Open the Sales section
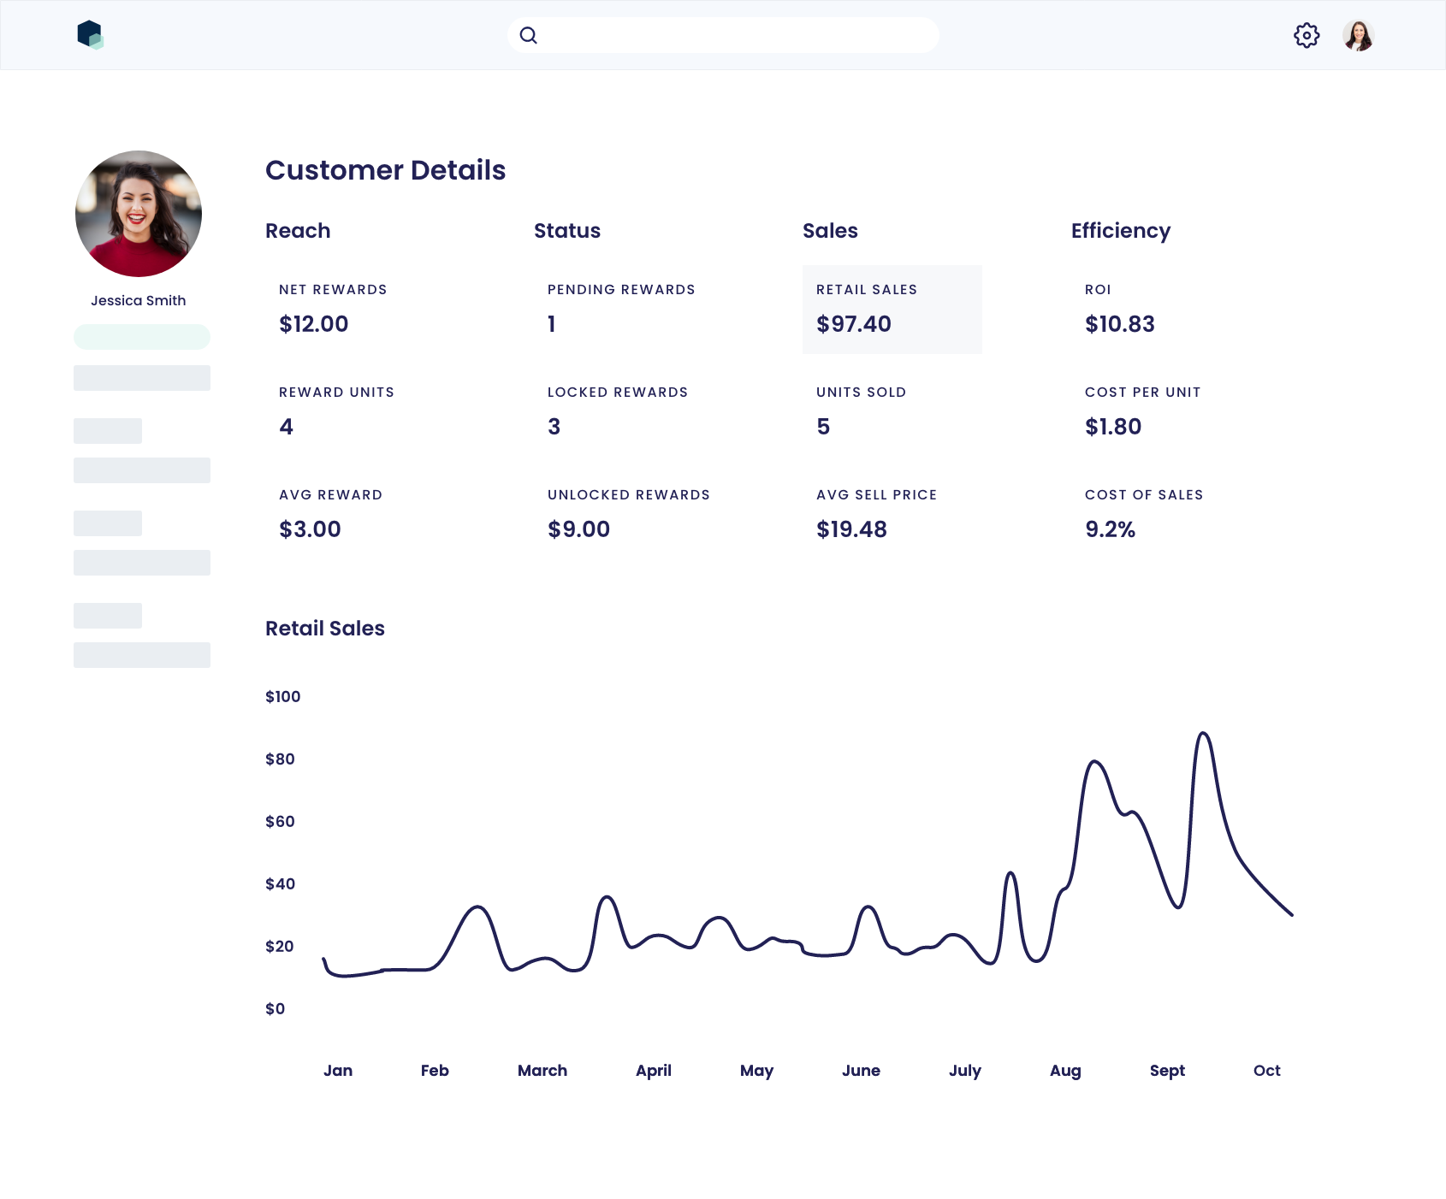Image resolution: width=1446 pixels, height=1199 pixels. click(x=829, y=231)
